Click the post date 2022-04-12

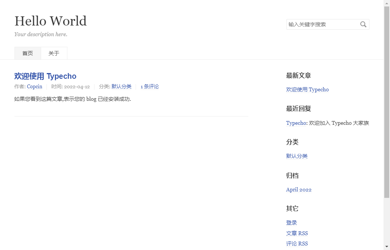77,87
